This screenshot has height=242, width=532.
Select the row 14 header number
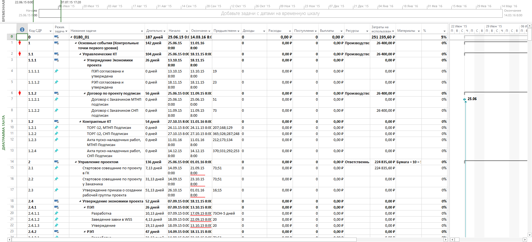12,162
